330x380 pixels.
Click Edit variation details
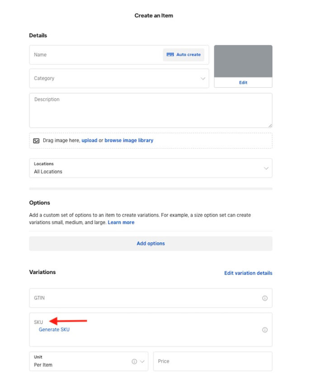[248, 273]
